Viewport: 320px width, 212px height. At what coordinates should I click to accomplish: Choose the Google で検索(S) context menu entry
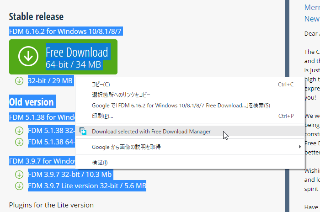coord(190,106)
